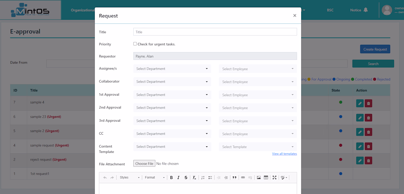
Task: Click the Notice bell icon
Action: pyautogui.click(x=365, y=10)
